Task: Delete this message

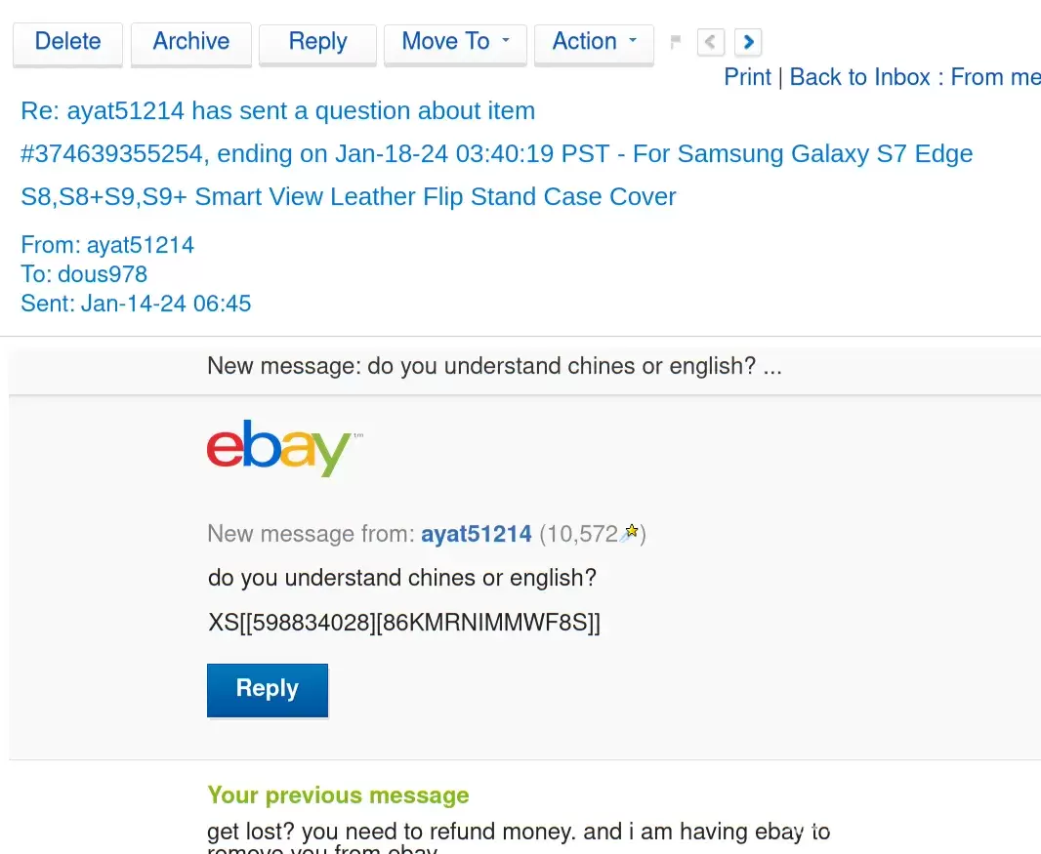Action: [x=67, y=42]
